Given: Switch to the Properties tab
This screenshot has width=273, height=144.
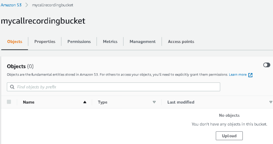Looking at the screenshot, I should (45, 42).
